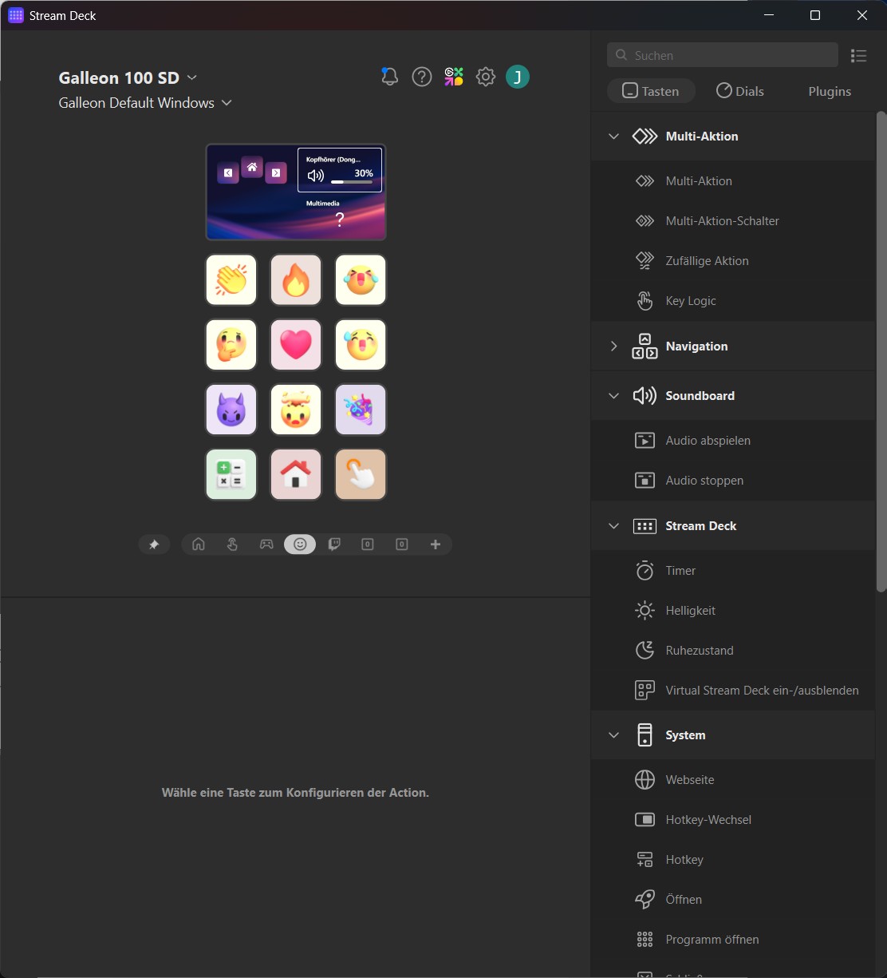This screenshot has height=978, width=887.
Task: Switch to the Plugins tab
Action: [x=830, y=91]
